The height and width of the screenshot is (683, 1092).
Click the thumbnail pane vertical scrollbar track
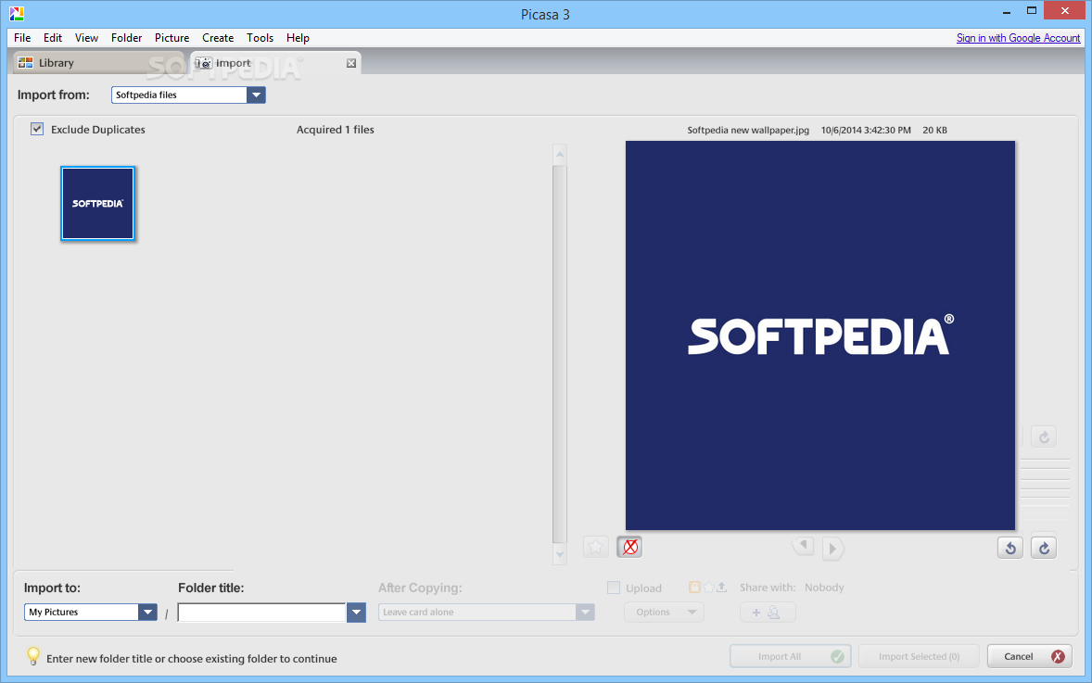coord(559,354)
